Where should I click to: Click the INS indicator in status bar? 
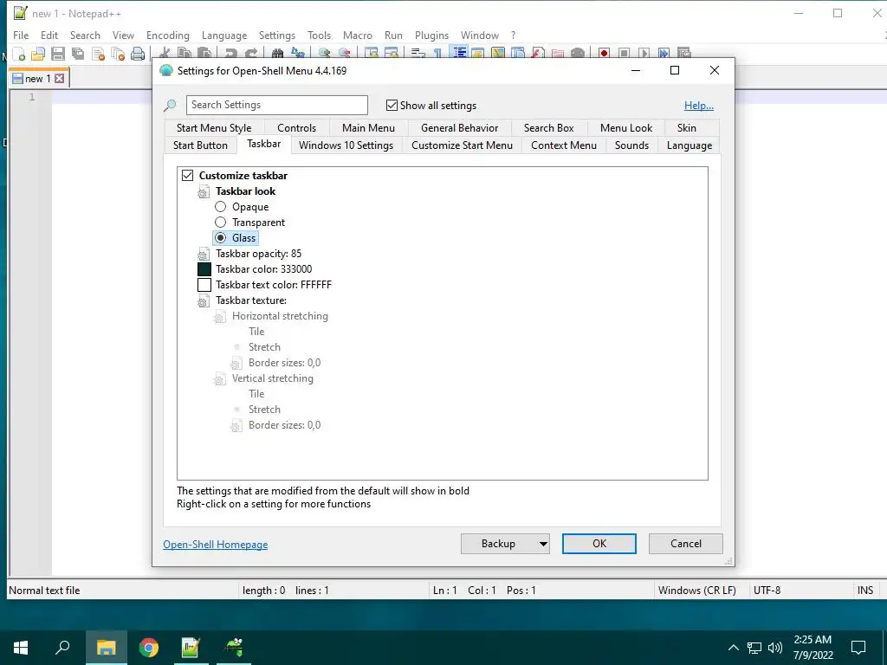(865, 591)
